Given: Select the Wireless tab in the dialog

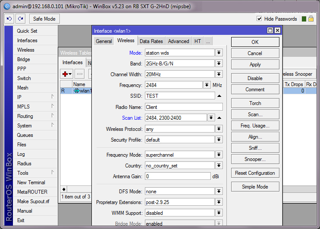Looking at the screenshot, I should click(126, 40).
